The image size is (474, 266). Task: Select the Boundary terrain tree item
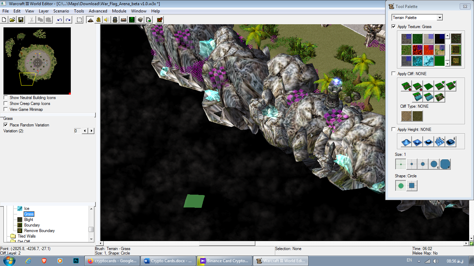click(32, 225)
